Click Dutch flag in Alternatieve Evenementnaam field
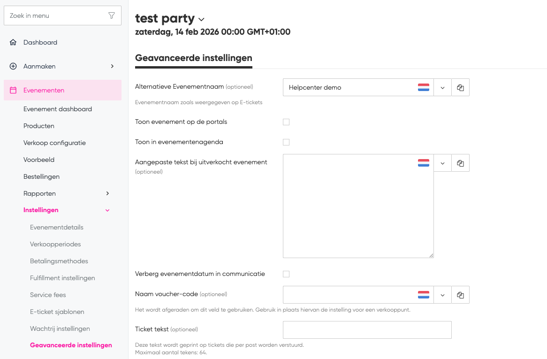This screenshot has width=547, height=359. point(423,88)
